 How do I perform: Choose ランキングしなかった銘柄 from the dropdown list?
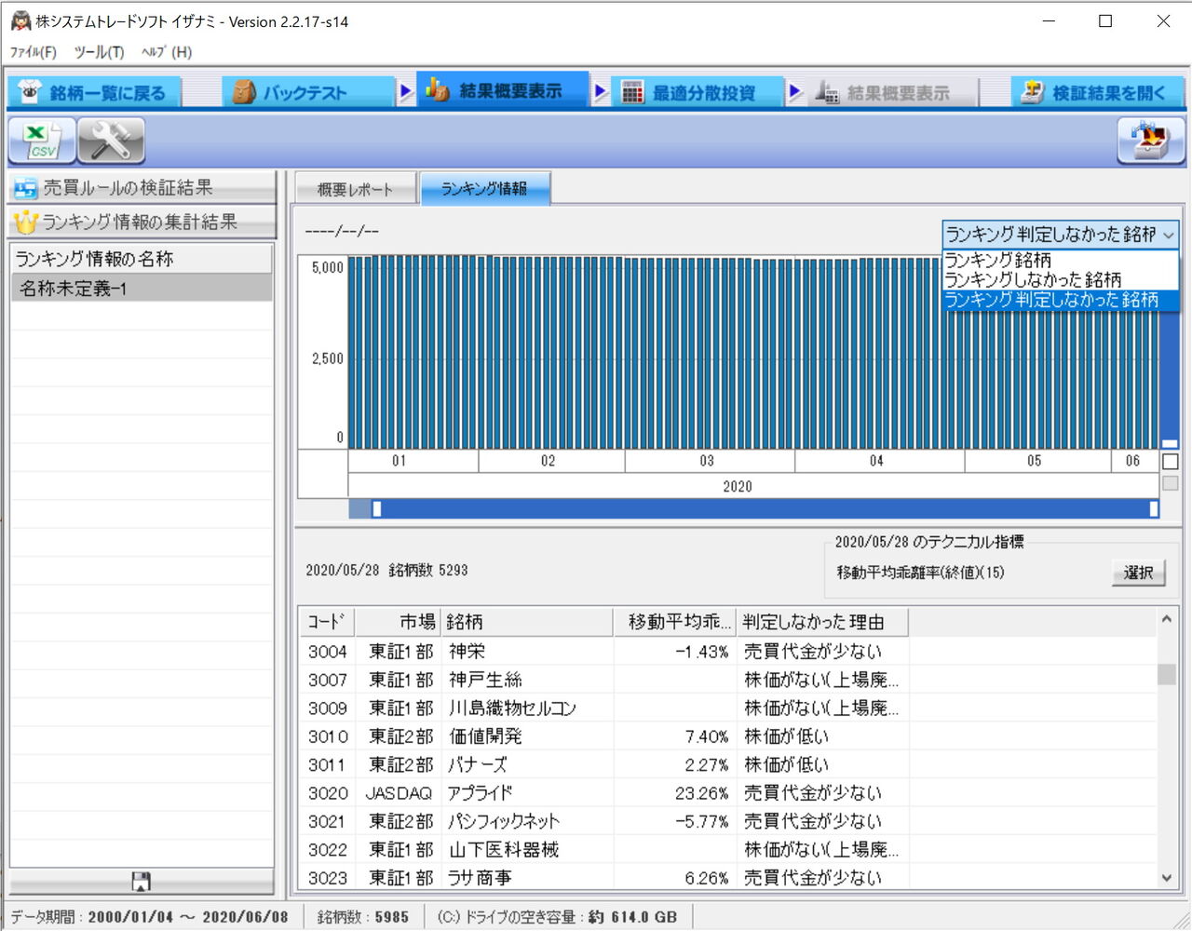tap(1060, 279)
